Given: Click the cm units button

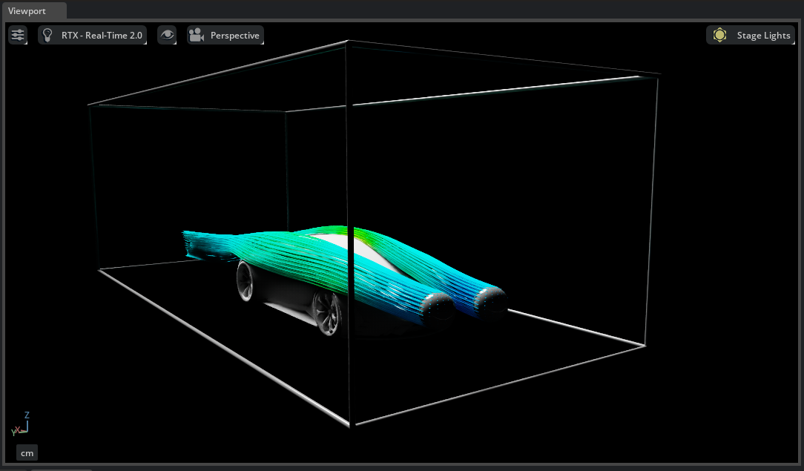Looking at the screenshot, I should pos(27,452).
